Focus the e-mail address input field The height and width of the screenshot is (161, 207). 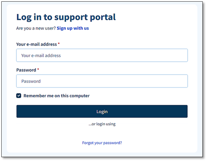tap(102, 55)
